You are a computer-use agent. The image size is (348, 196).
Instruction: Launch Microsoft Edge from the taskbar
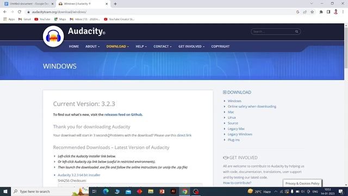(105, 191)
